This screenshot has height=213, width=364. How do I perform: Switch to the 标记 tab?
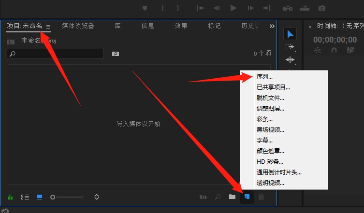point(214,26)
